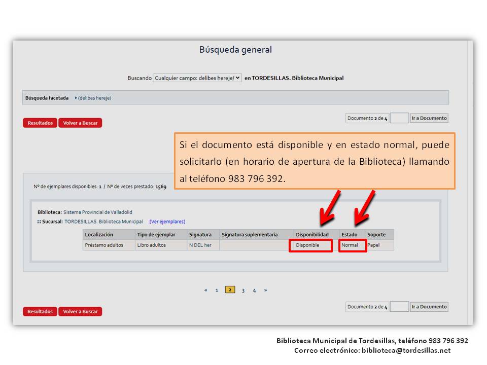The width and height of the screenshot is (487, 365).
Task: Click the top Resultados button
Action: coord(40,123)
